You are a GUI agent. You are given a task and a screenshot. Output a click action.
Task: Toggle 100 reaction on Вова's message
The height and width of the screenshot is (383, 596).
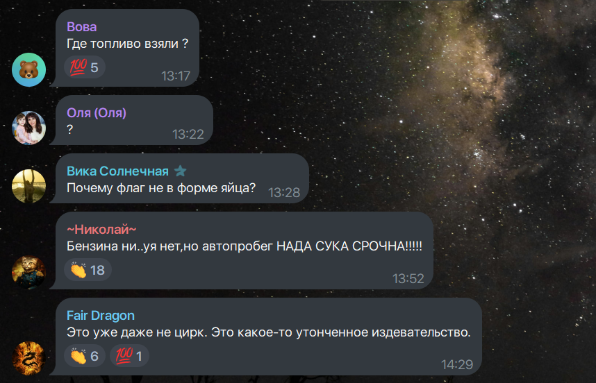coord(84,67)
